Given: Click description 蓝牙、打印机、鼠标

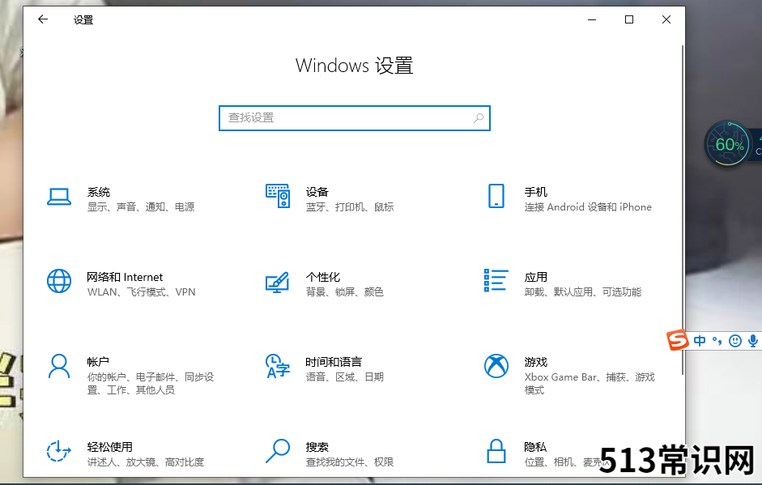Looking at the screenshot, I should [349, 207].
